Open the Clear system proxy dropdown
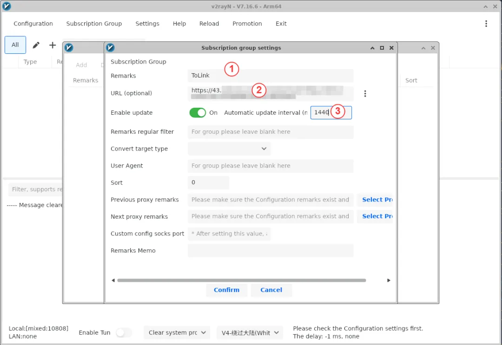The image size is (502, 345). (177, 333)
